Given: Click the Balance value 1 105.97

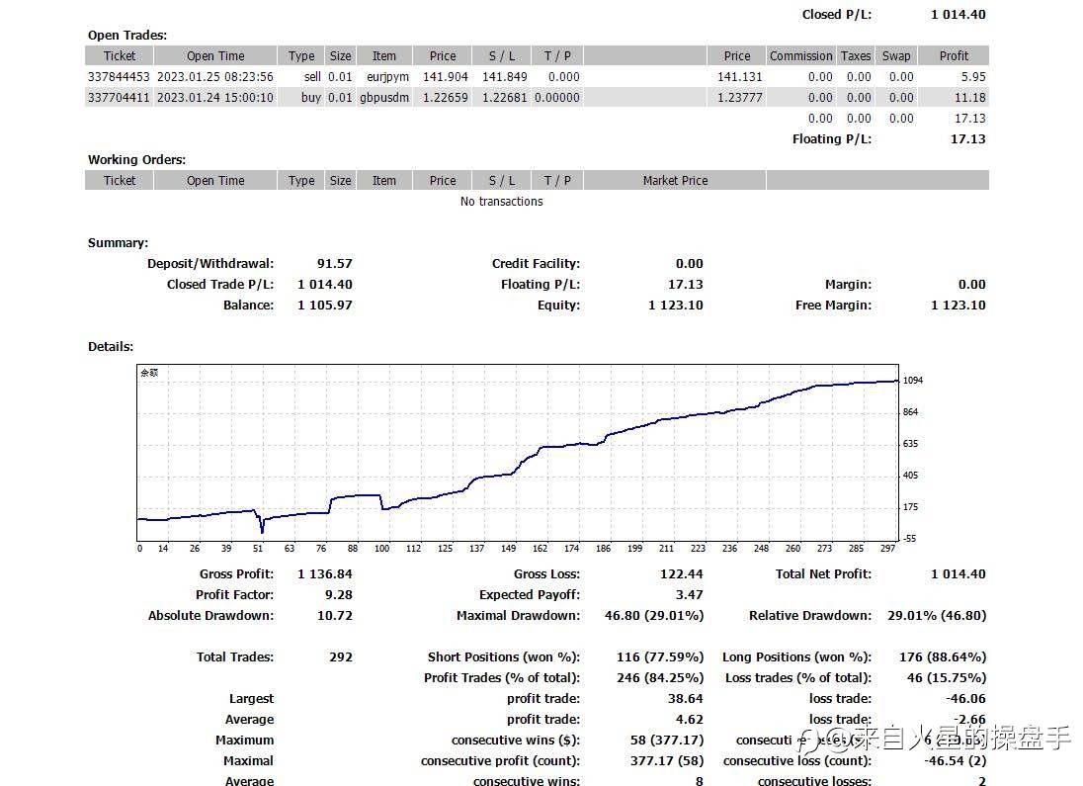Looking at the screenshot, I should click(x=325, y=305).
